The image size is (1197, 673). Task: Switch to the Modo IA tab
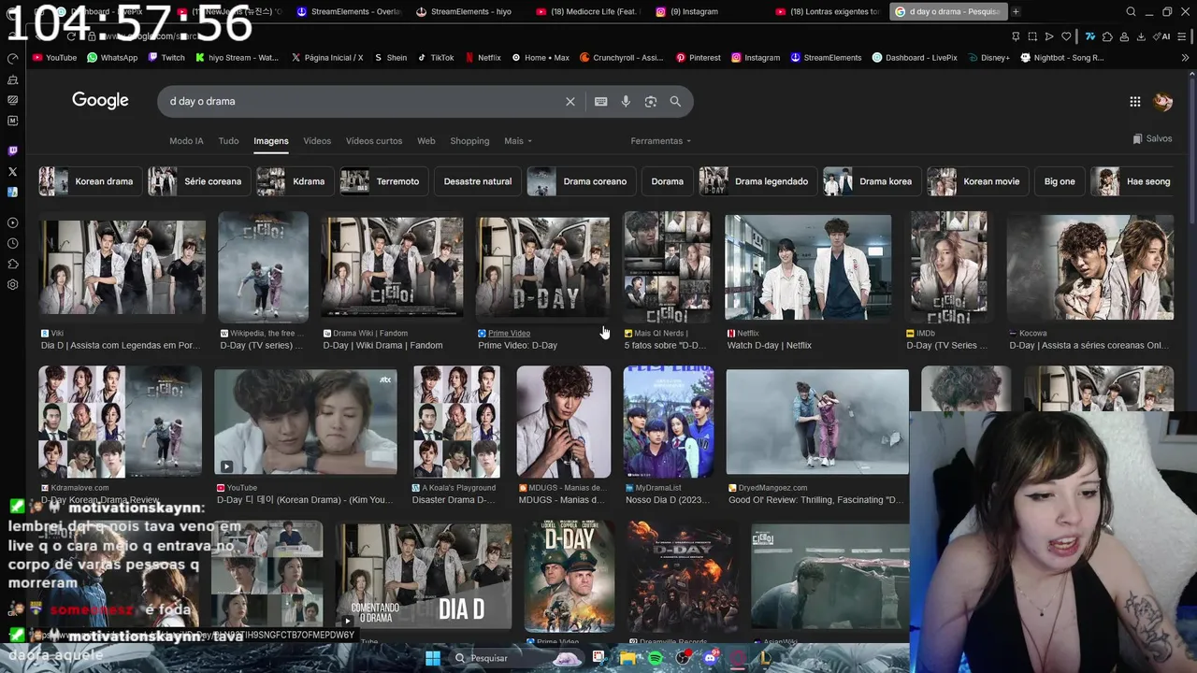pos(186,141)
